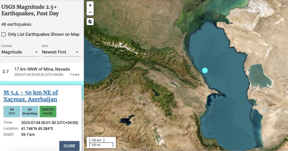The height and width of the screenshot is (151, 288).
Task: Click the 2.7 magnitude value
Action: click(x=6, y=71)
